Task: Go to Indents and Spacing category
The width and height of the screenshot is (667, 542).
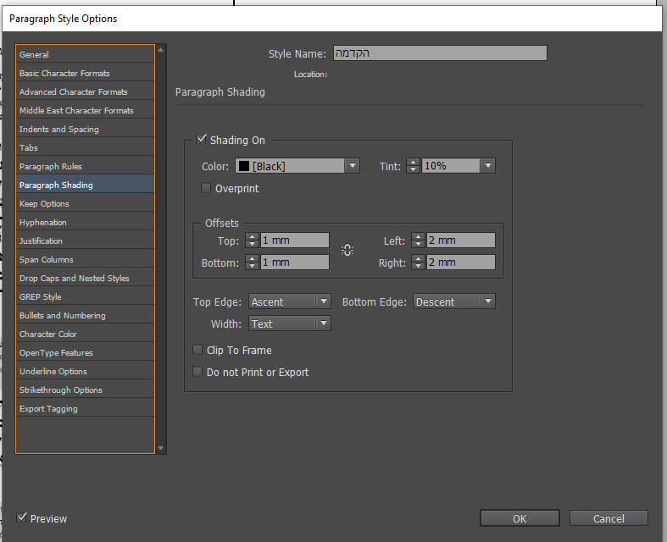Action: point(85,130)
